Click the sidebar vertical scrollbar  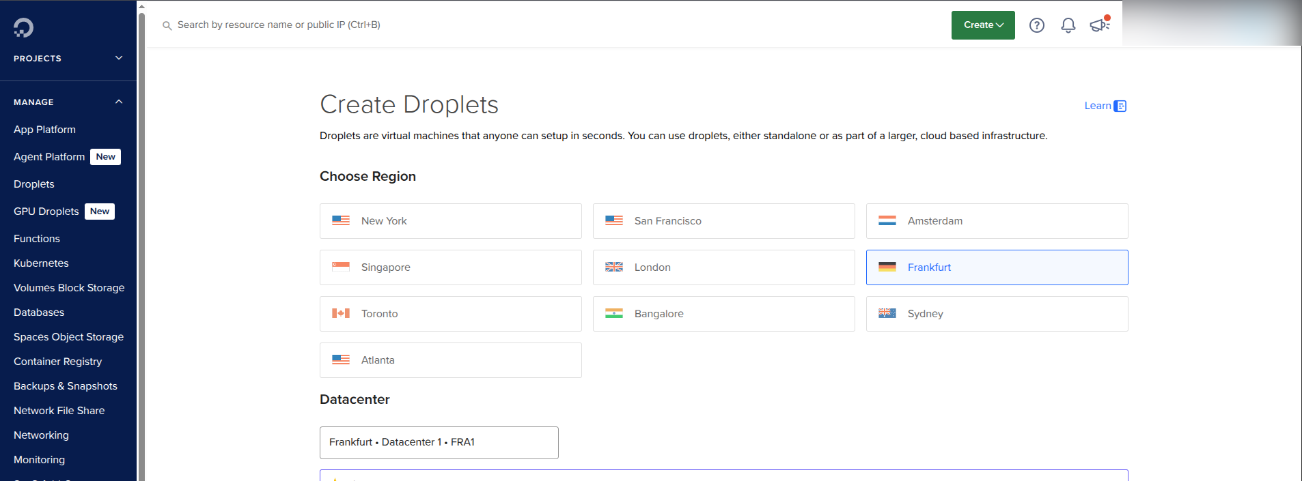pos(141,246)
